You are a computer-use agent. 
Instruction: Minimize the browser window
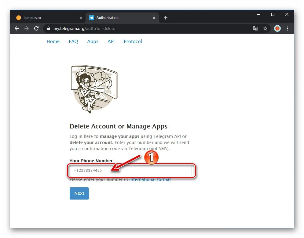click(x=259, y=15)
